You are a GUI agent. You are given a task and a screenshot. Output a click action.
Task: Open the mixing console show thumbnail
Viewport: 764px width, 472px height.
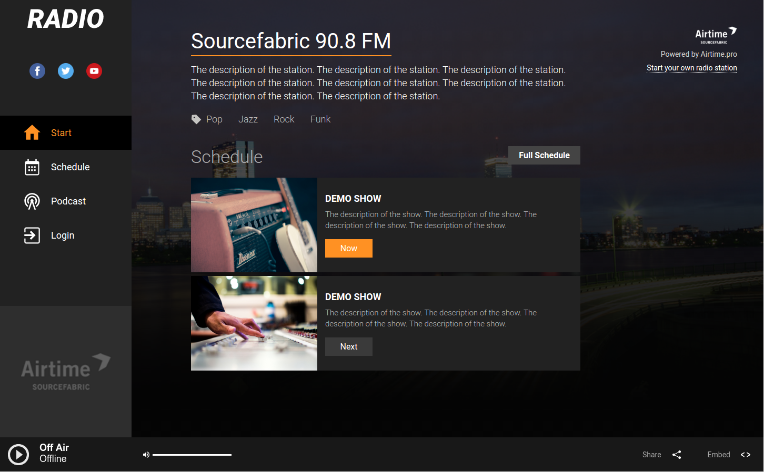tap(254, 323)
